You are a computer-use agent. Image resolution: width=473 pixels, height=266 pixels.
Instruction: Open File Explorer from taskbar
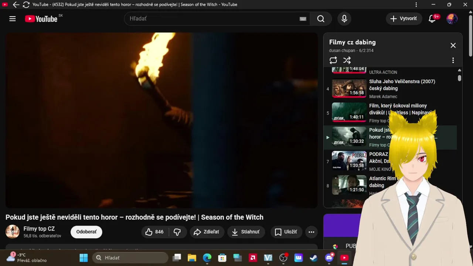(191, 258)
